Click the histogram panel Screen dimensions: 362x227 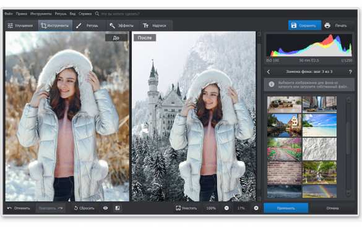(x=309, y=45)
